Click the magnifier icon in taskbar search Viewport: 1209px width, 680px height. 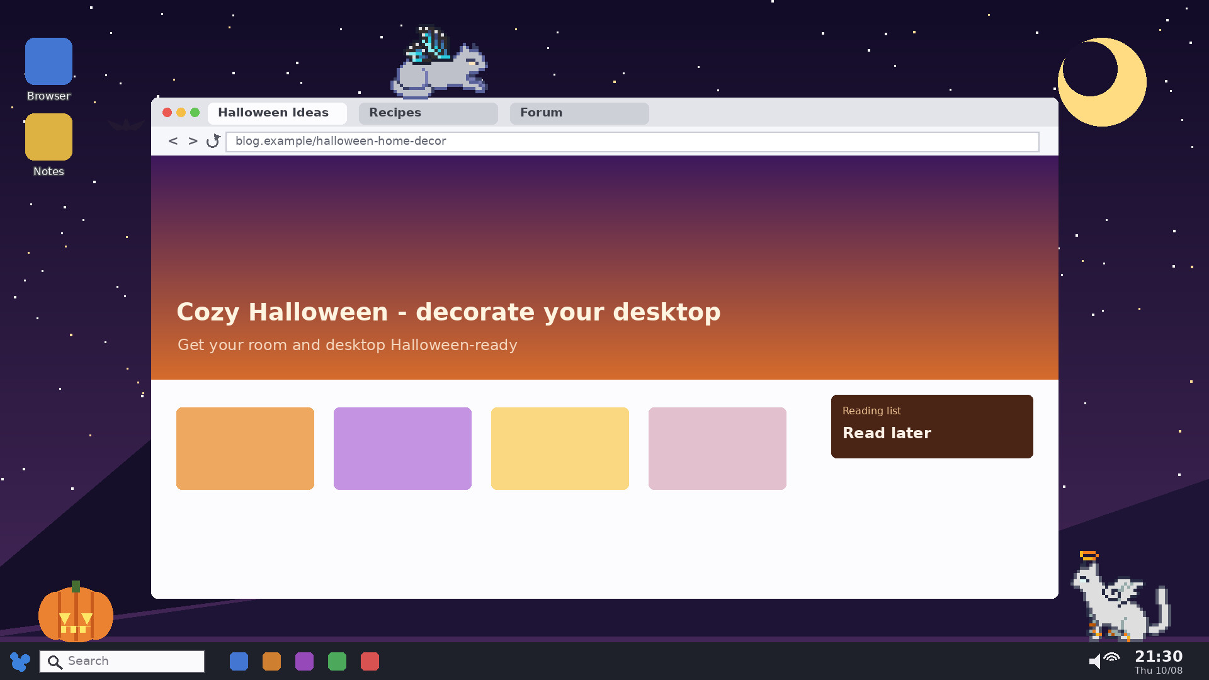(x=55, y=662)
